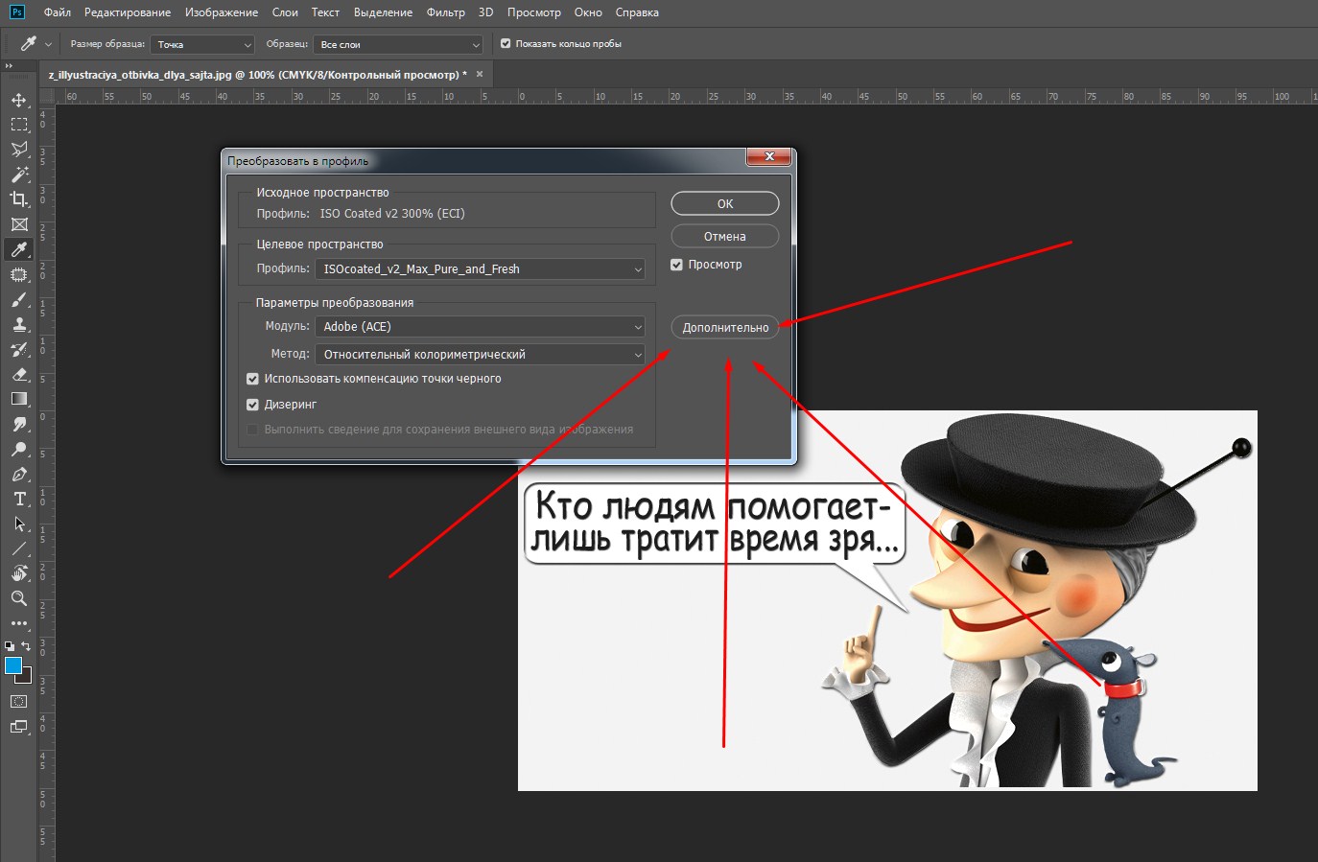Select the Rectangular Marquee tool
The image size is (1318, 862).
(x=19, y=125)
